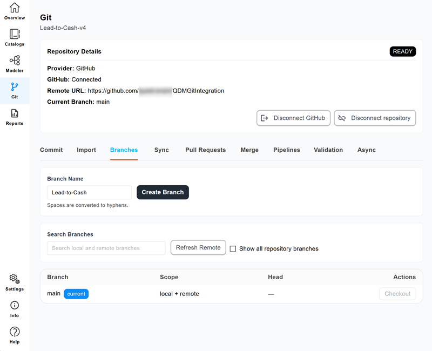
Task: Open the Reports sidebar icon
Action: [x=15, y=113]
